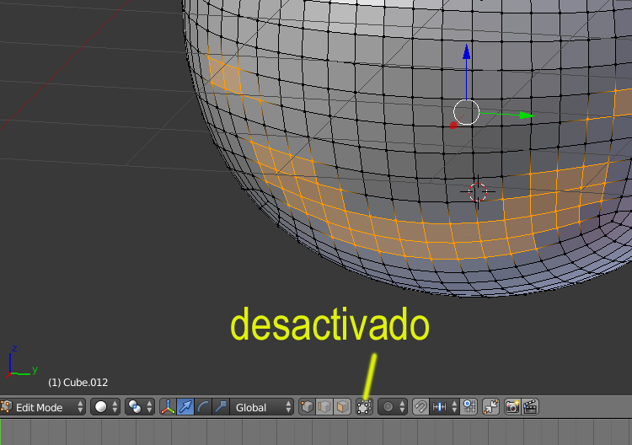Switch to face select mode
The height and width of the screenshot is (445, 632).
point(341,407)
